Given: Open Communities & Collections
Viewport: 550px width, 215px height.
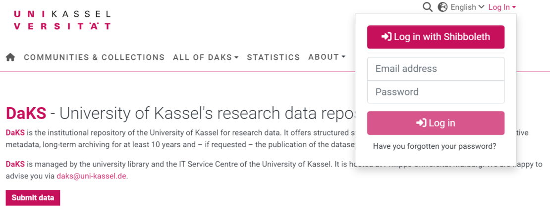Looking at the screenshot, I should pyautogui.click(x=94, y=57).
